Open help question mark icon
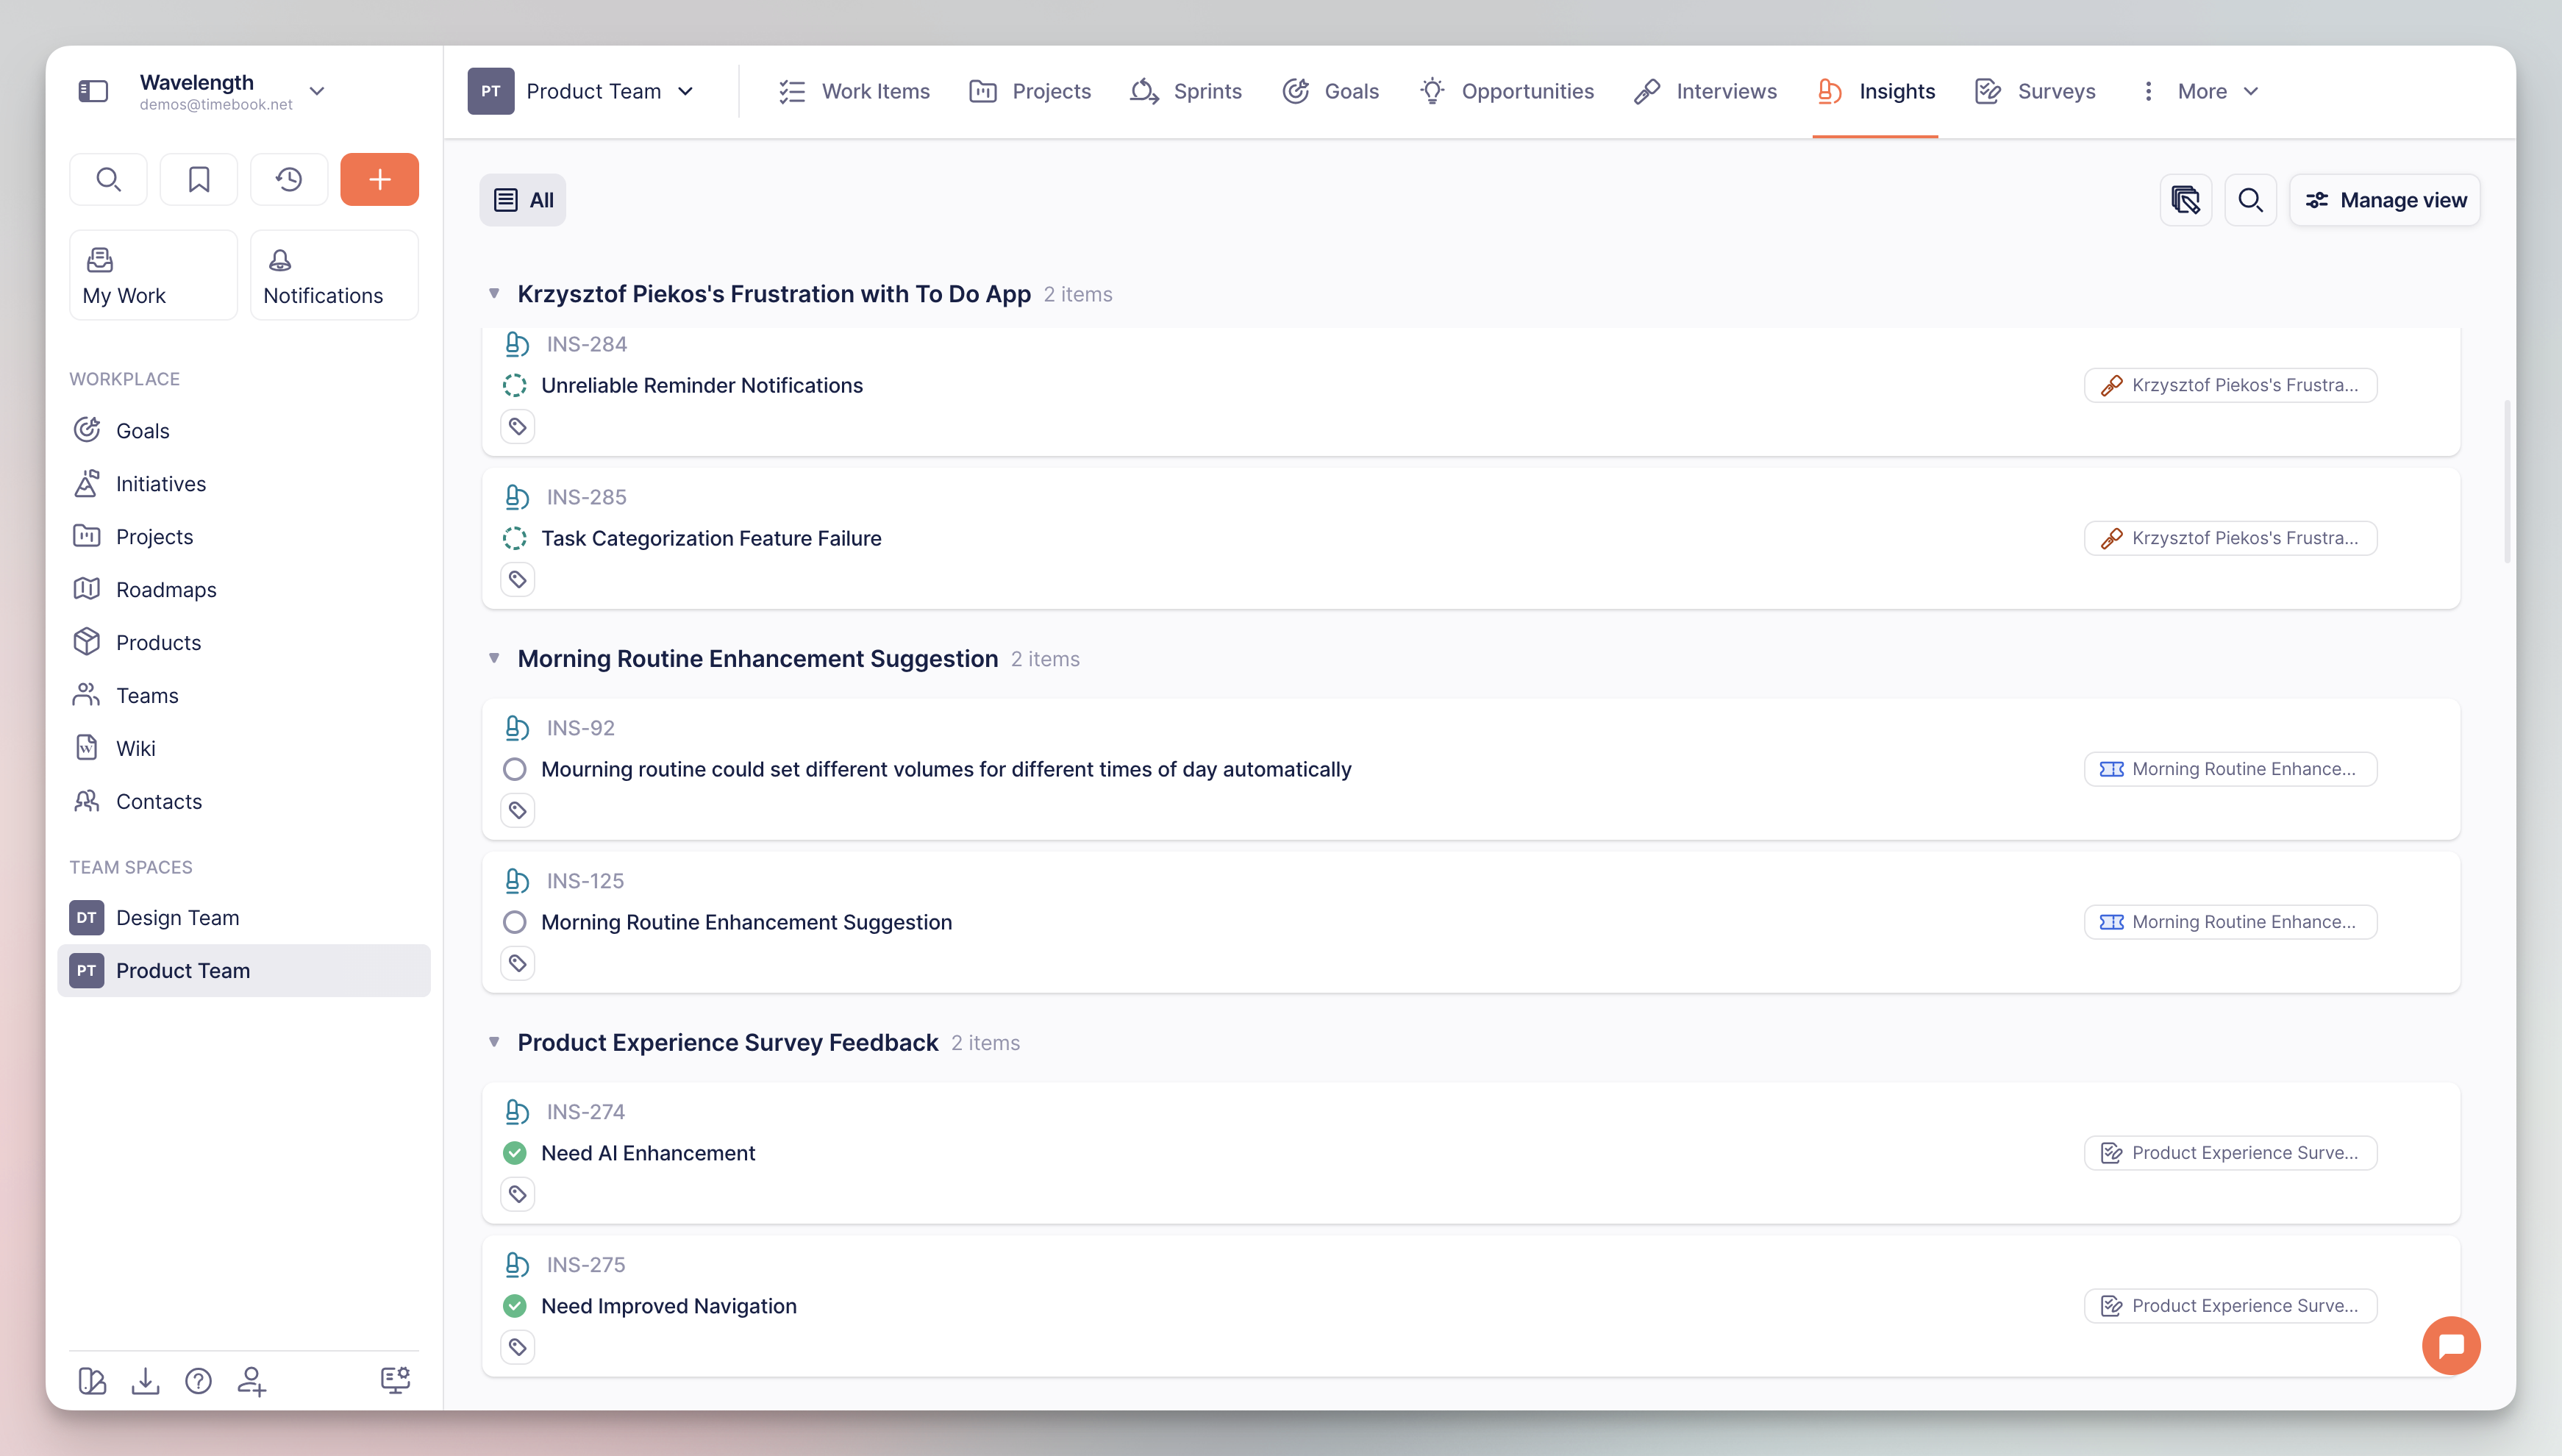The height and width of the screenshot is (1456, 2562). tap(198, 1381)
